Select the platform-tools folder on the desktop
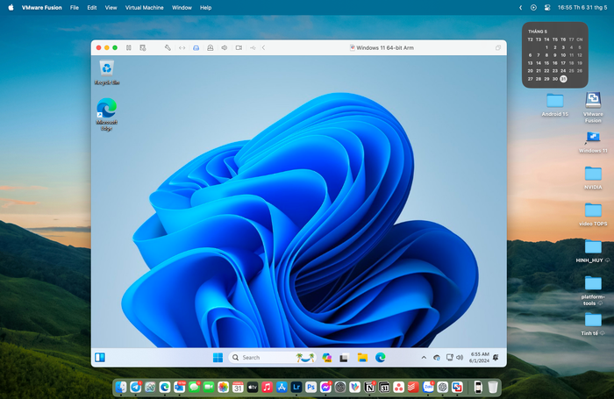The height and width of the screenshot is (399, 614). pos(593,290)
